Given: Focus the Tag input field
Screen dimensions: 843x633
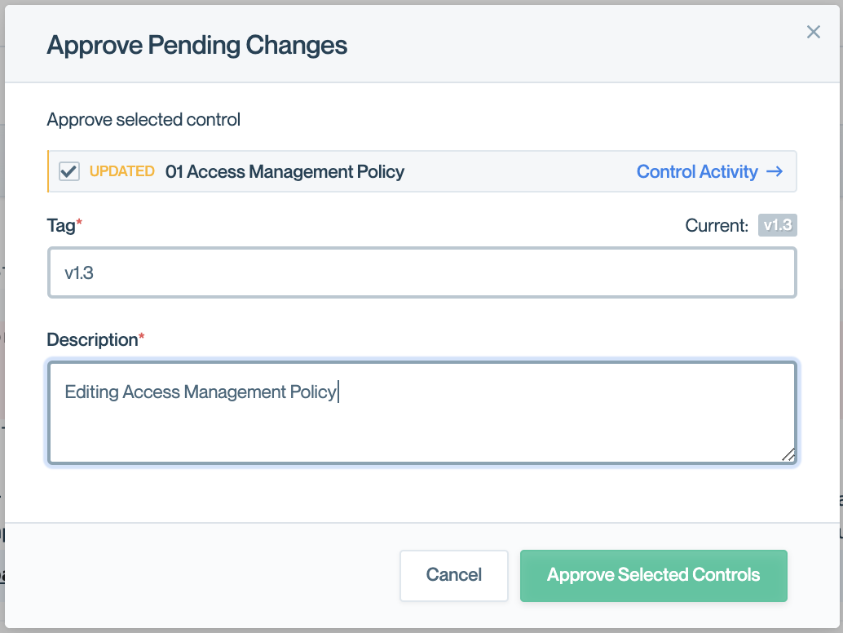Looking at the screenshot, I should [421, 272].
